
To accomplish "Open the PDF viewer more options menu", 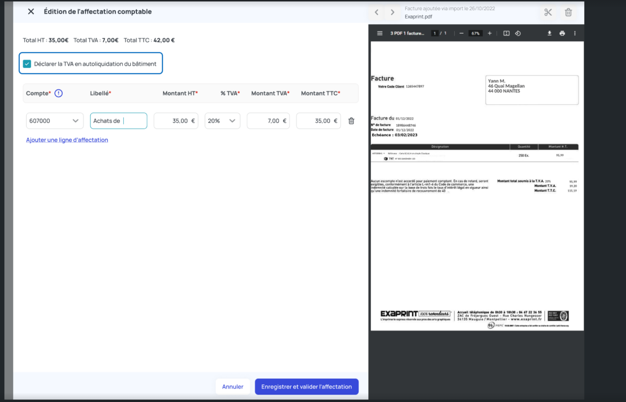I will 575,33.
